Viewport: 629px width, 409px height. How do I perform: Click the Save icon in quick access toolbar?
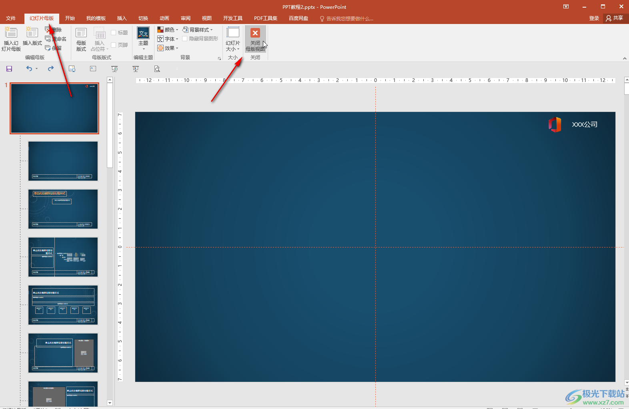pos(9,69)
